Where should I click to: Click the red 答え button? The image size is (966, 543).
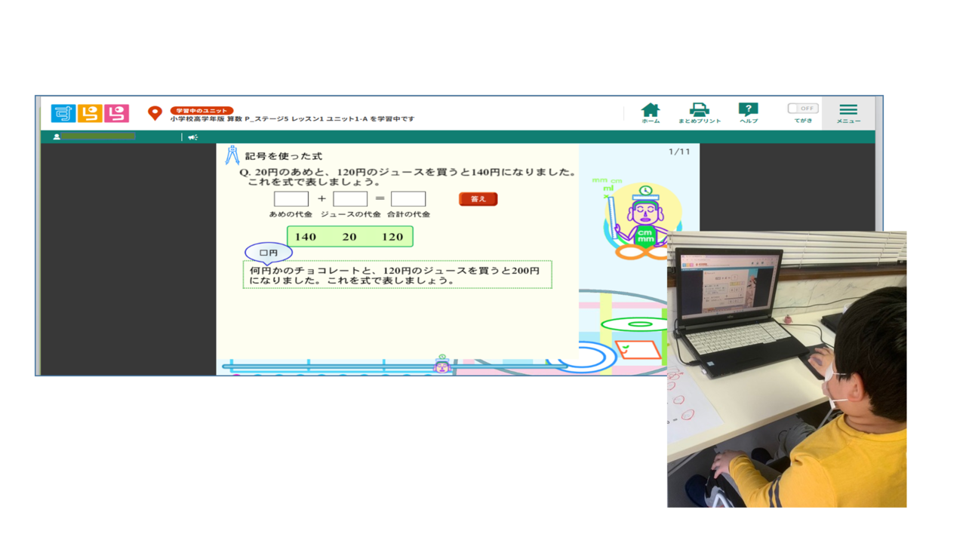pyautogui.click(x=478, y=199)
